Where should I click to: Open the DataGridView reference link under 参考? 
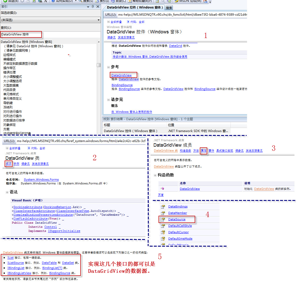coord(122,75)
